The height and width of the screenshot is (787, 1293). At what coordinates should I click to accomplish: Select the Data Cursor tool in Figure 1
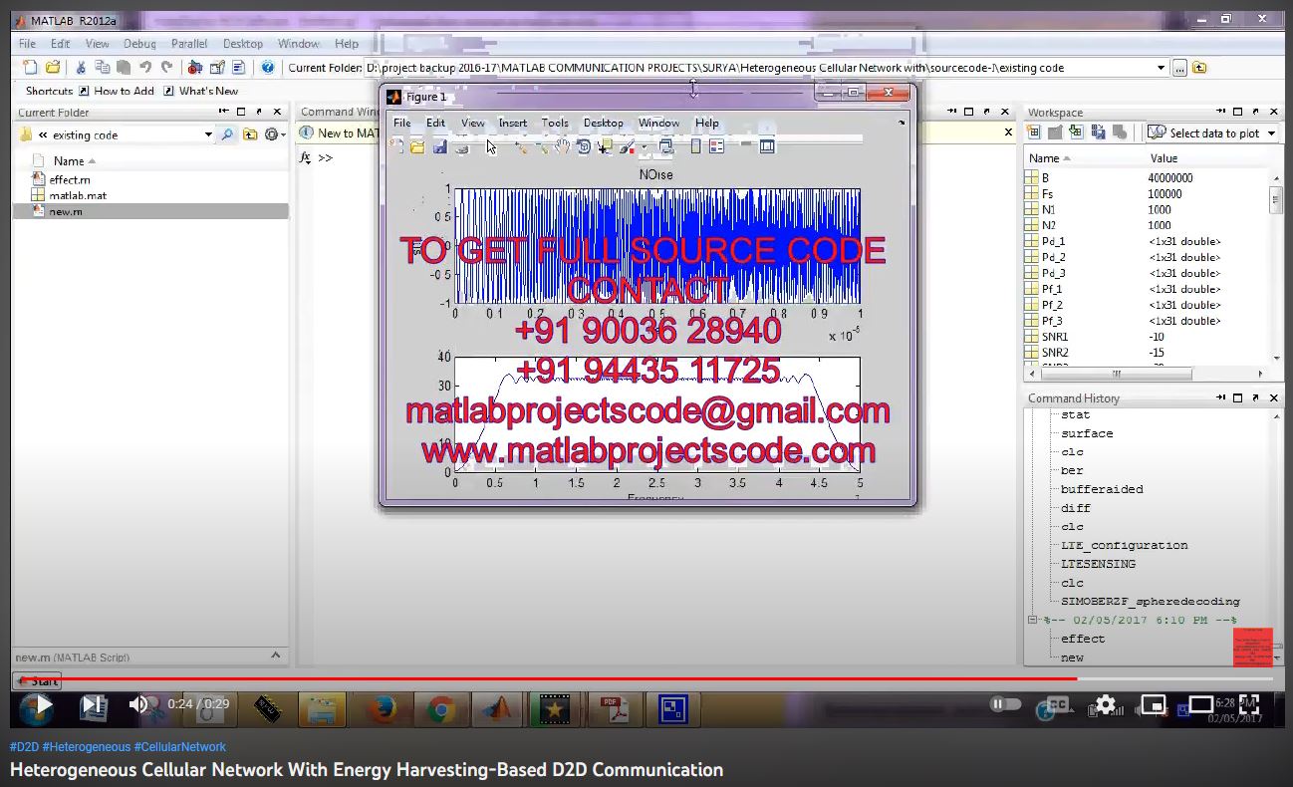point(605,146)
